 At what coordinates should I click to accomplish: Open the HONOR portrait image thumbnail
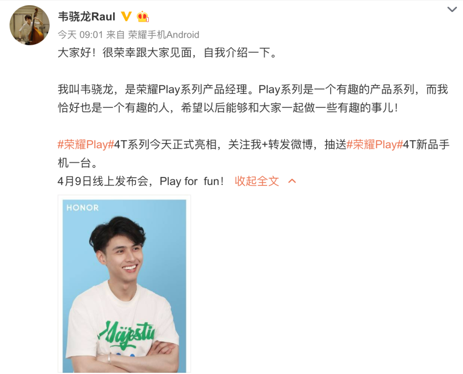coord(124,284)
